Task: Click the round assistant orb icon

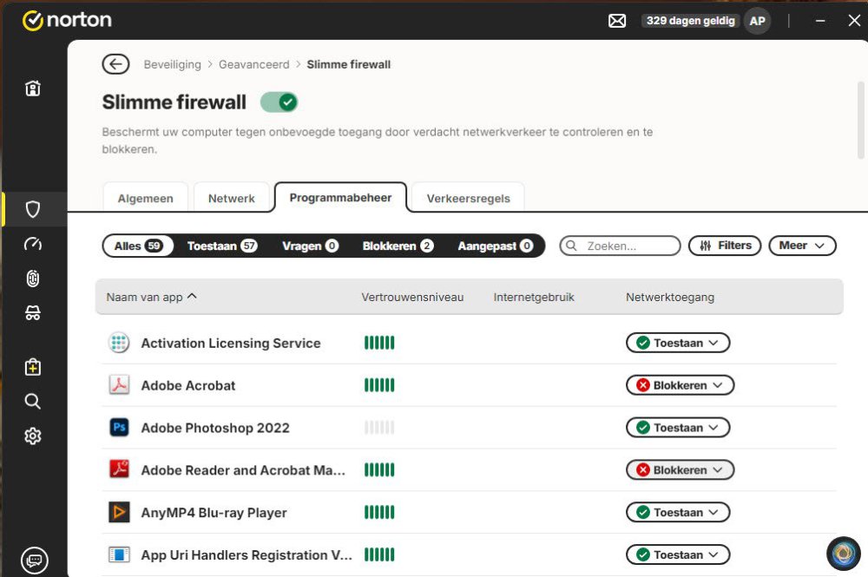Action: [x=844, y=554]
